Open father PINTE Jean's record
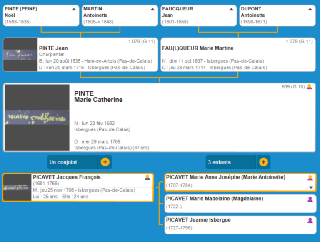 [53, 48]
